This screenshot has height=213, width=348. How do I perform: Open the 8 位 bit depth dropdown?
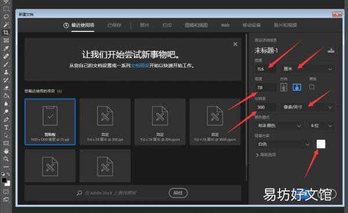pyautogui.click(x=321, y=126)
